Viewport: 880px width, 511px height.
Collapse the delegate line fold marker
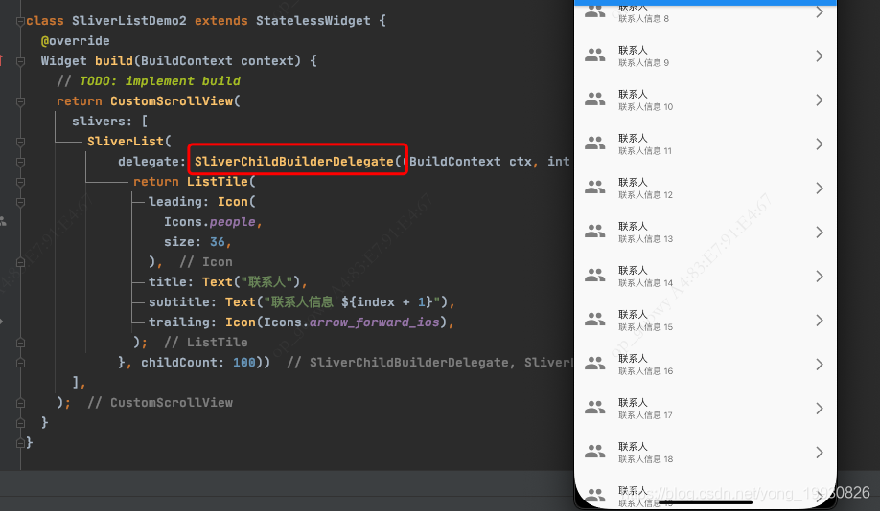(x=21, y=162)
